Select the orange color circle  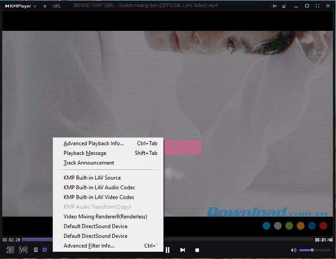pos(300,225)
